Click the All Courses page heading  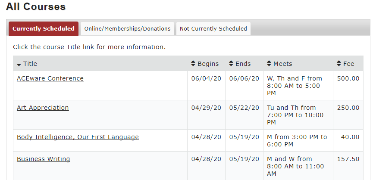(x=36, y=6)
